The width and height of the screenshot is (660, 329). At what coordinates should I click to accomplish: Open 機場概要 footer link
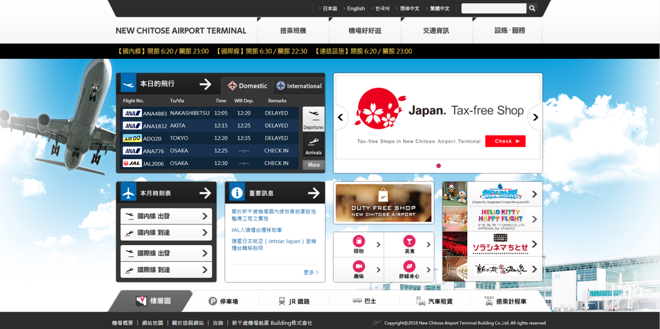122,323
